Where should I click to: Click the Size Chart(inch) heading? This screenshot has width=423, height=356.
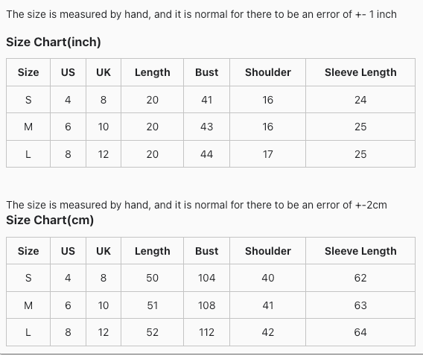pyautogui.click(x=54, y=42)
